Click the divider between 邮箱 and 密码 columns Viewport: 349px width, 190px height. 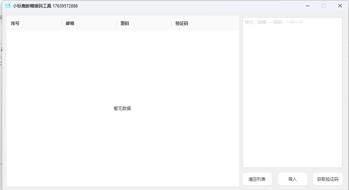(x=117, y=23)
